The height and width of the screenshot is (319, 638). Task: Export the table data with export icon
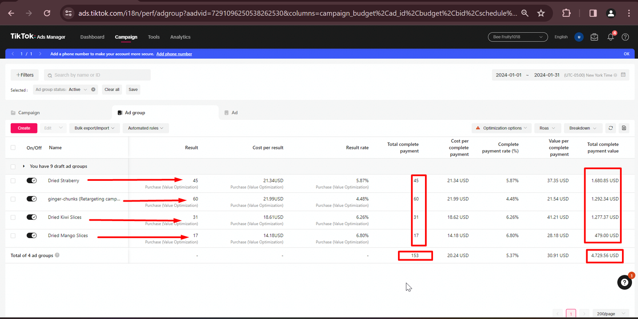(624, 128)
